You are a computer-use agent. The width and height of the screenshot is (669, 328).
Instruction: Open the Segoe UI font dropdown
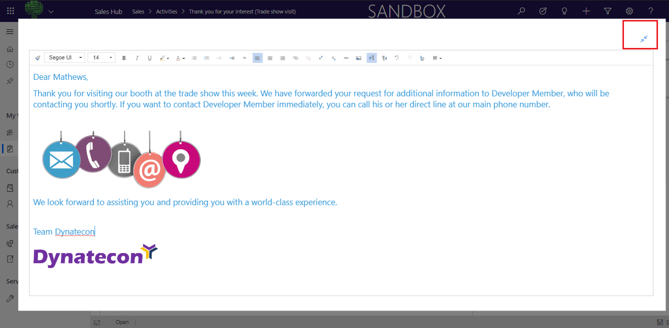click(x=65, y=58)
